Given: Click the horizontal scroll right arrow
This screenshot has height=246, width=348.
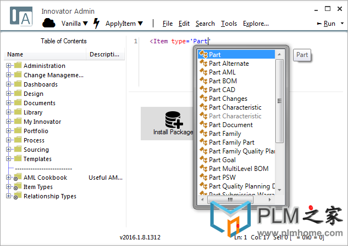Looking at the screenshot, I should tap(269, 199).
